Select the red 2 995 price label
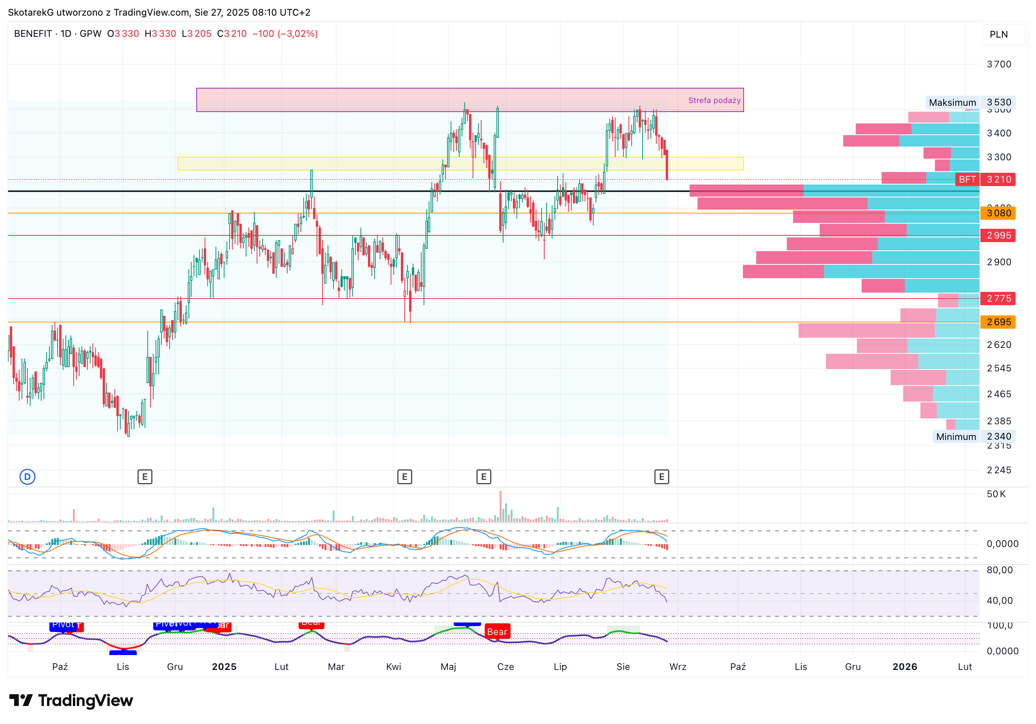 click(998, 235)
